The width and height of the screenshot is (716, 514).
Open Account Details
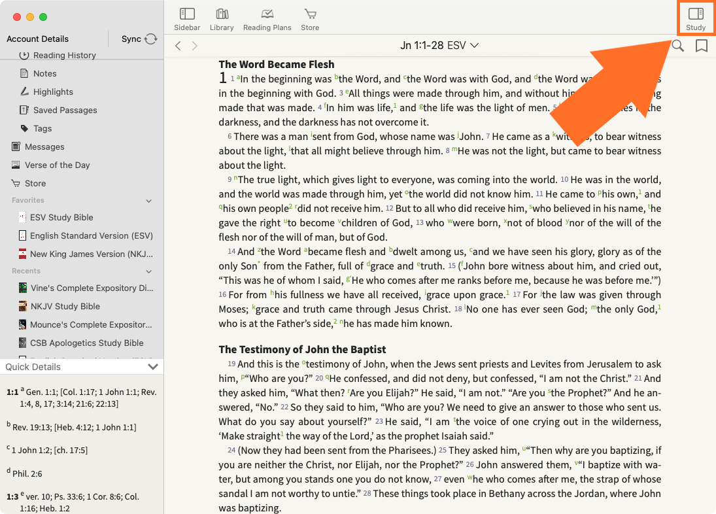click(37, 39)
